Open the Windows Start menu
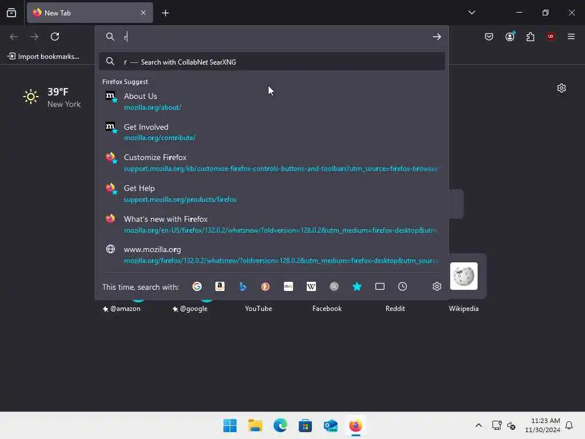 pyautogui.click(x=230, y=425)
